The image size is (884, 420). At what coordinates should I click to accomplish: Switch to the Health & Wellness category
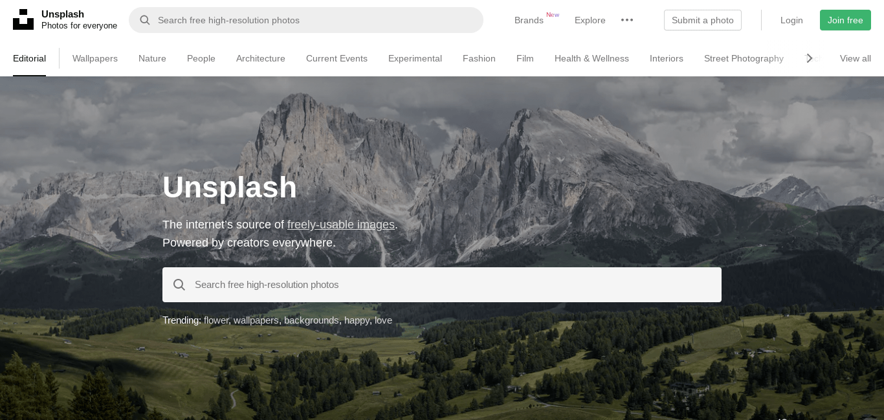(x=591, y=58)
